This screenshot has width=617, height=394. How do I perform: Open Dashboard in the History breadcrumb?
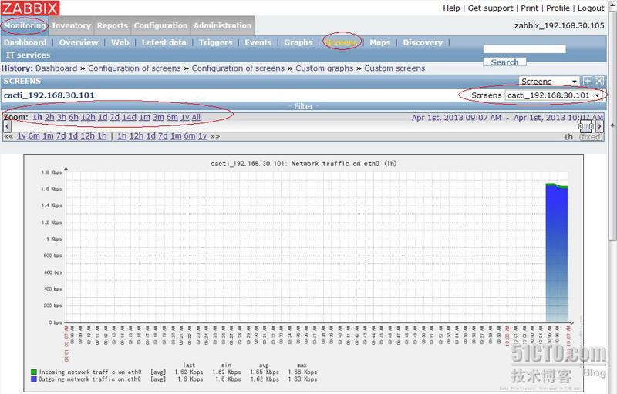click(56, 68)
